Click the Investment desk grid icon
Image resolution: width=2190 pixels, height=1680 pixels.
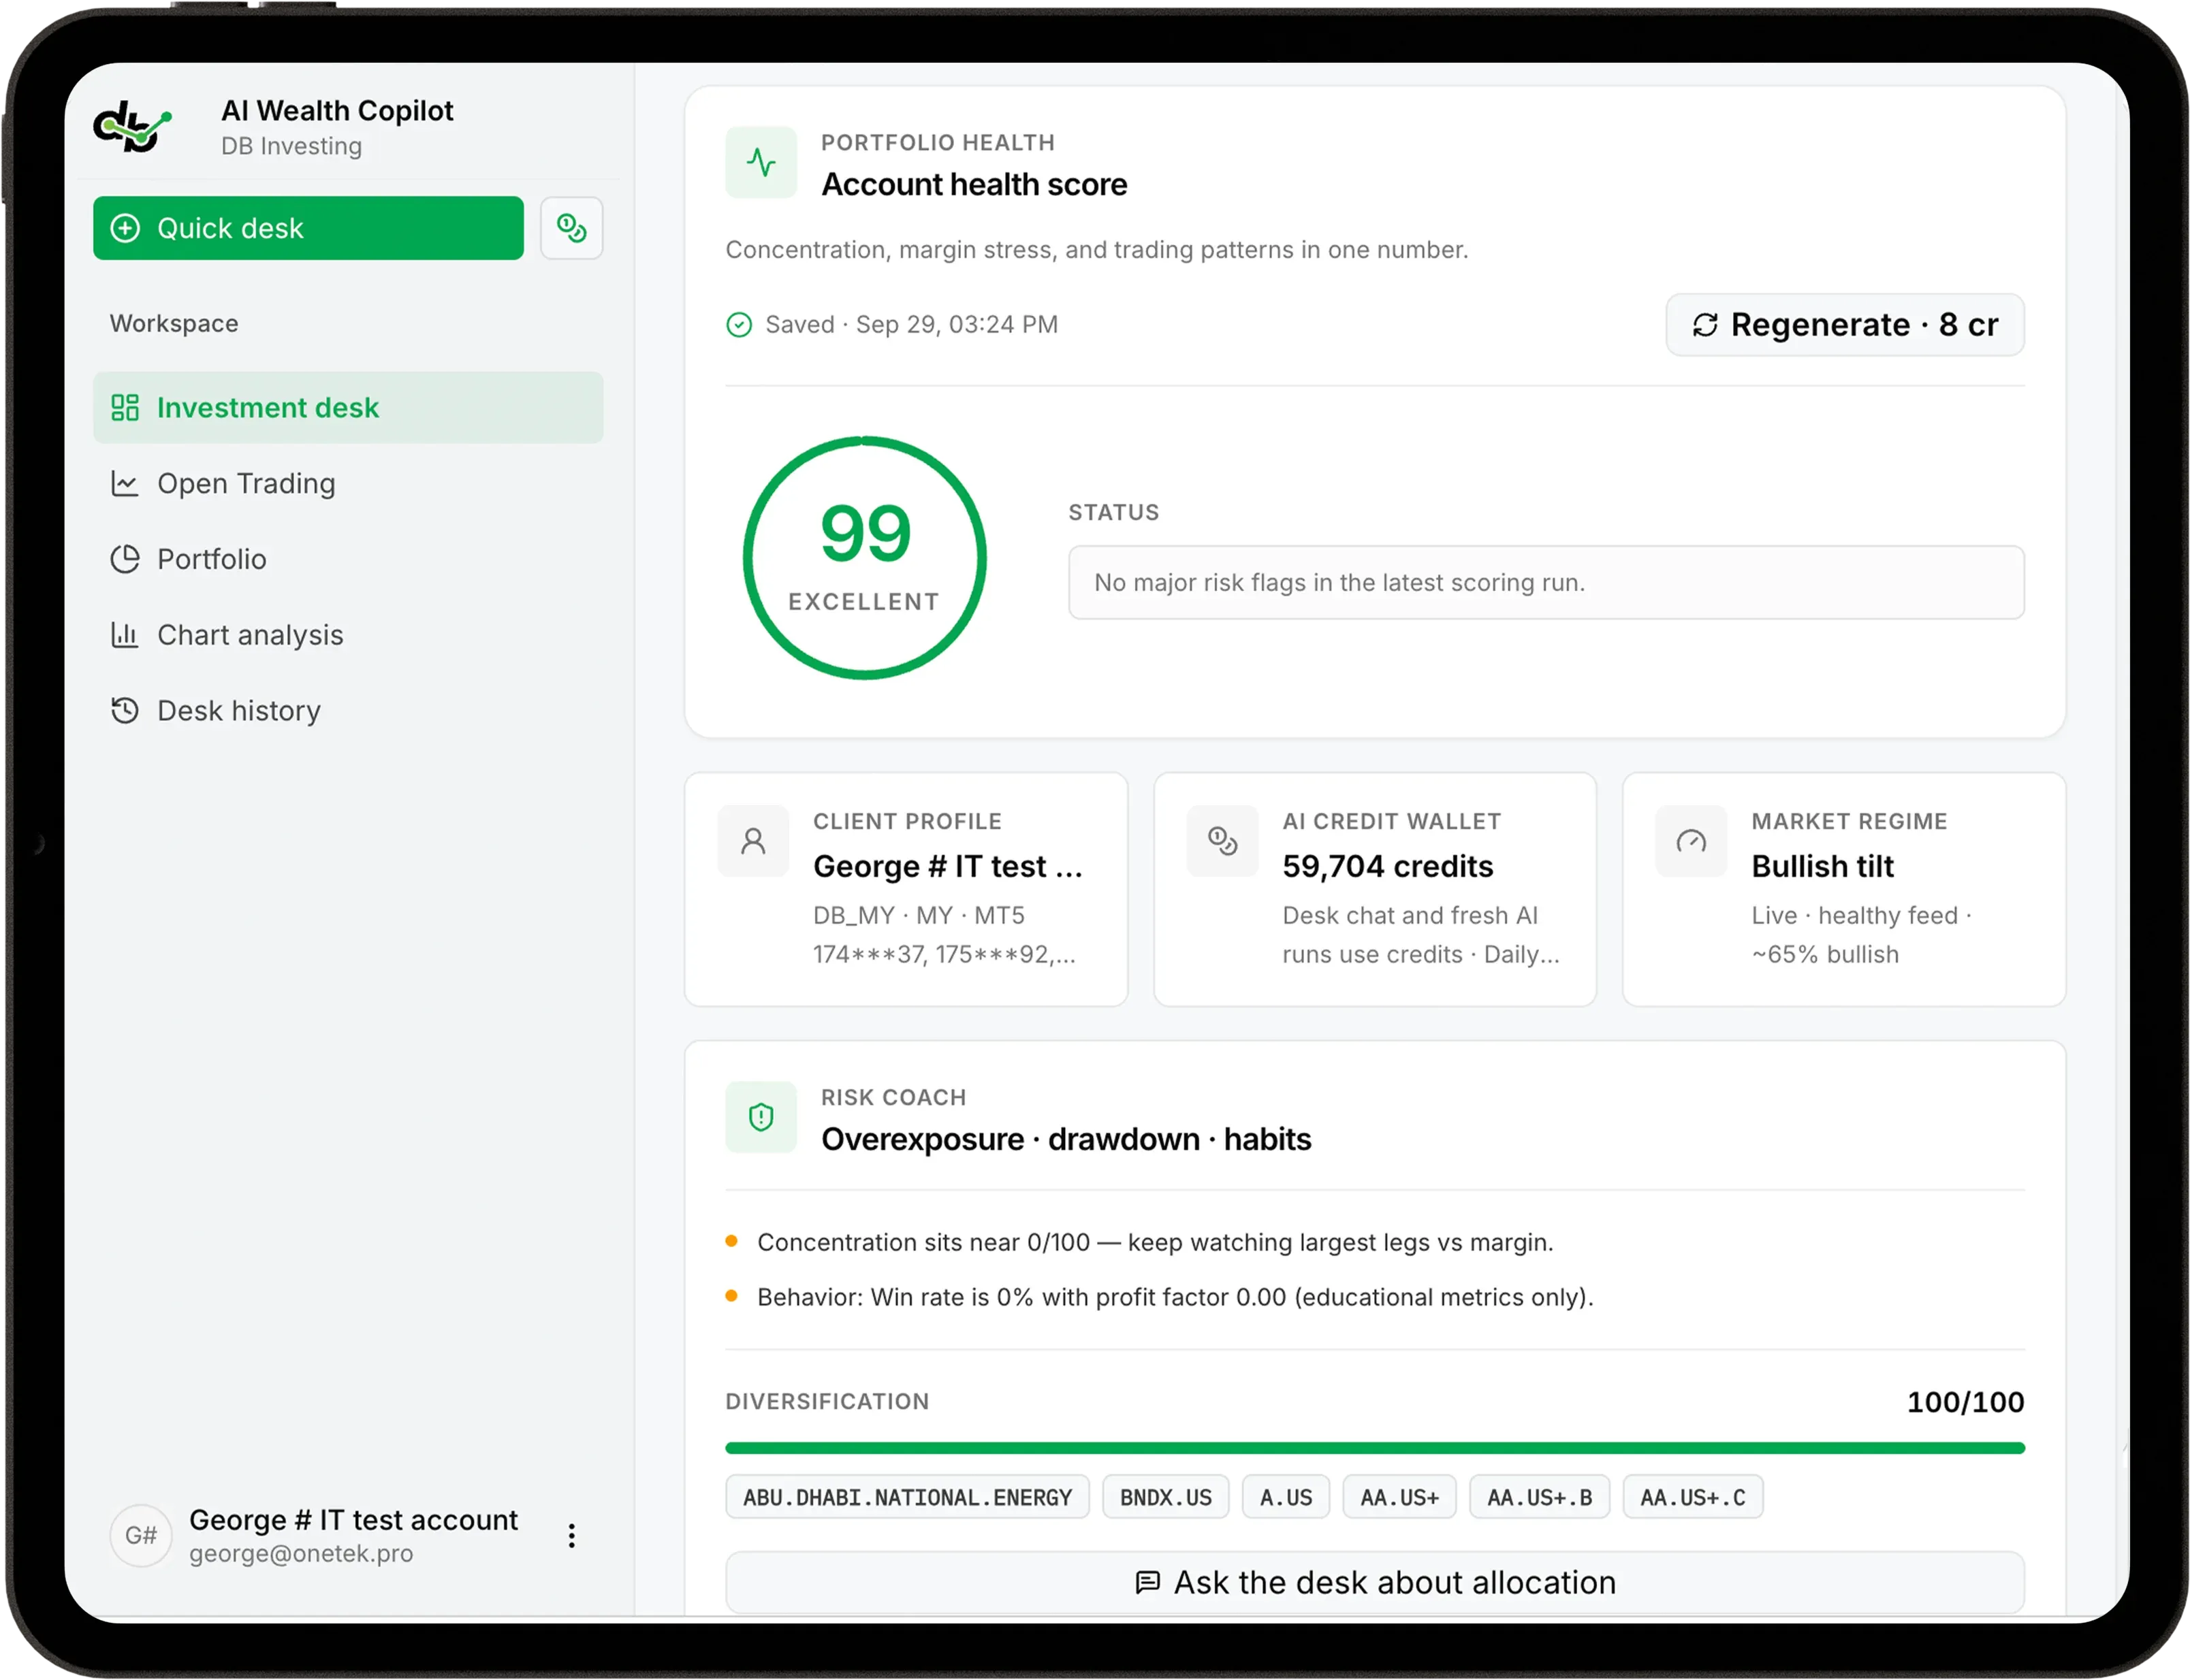pos(125,408)
